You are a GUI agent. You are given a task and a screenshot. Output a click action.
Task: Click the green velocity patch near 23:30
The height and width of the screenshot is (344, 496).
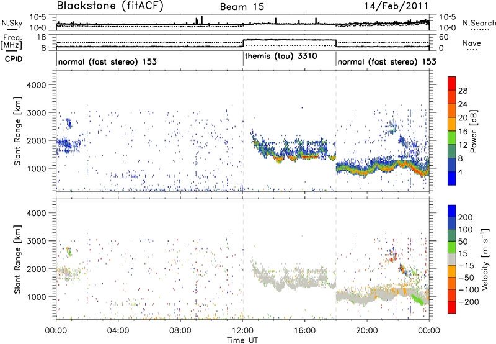(x=417, y=299)
